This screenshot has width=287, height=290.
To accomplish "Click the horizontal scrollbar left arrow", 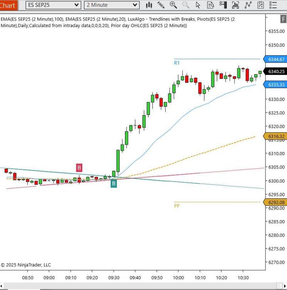I will 3,286.
